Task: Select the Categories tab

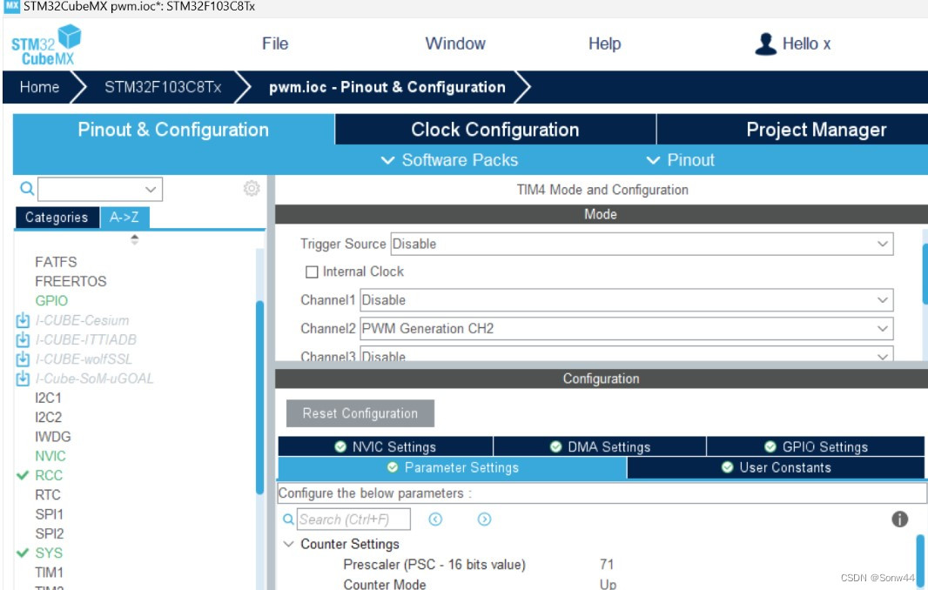Action: click(57, 218)
